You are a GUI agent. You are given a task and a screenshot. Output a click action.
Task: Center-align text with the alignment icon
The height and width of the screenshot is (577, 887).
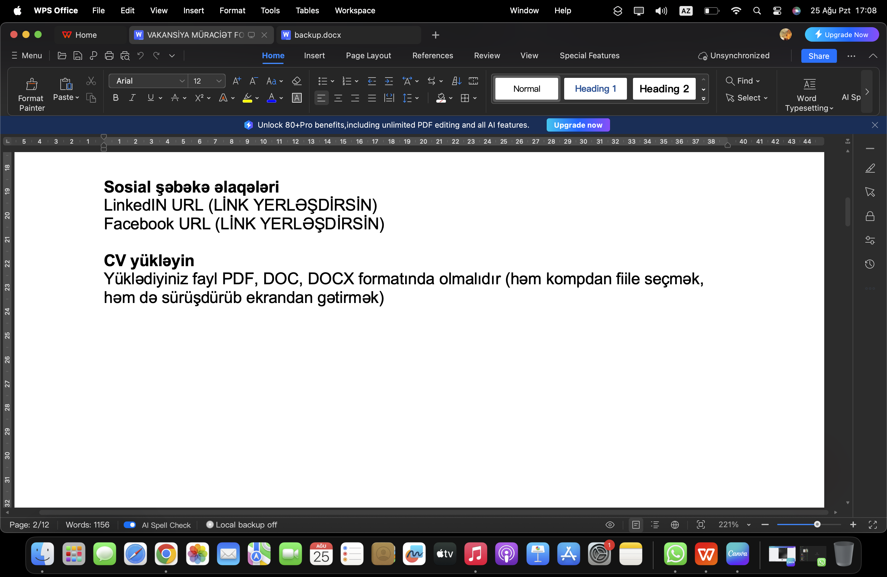(338, 98)
